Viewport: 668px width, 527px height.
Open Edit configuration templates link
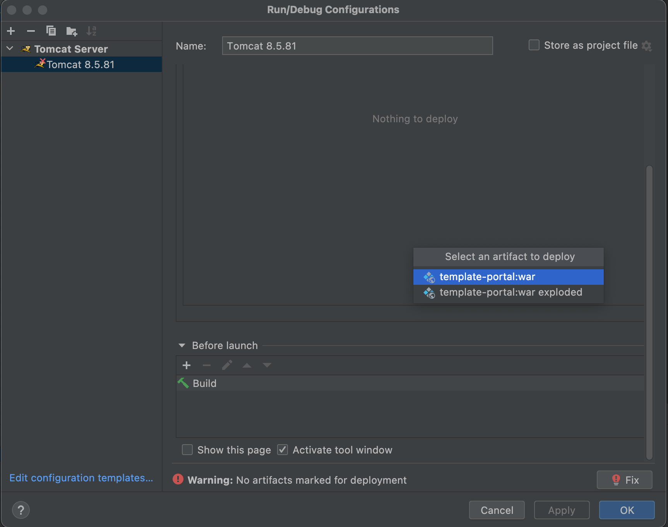coord(81,478)
